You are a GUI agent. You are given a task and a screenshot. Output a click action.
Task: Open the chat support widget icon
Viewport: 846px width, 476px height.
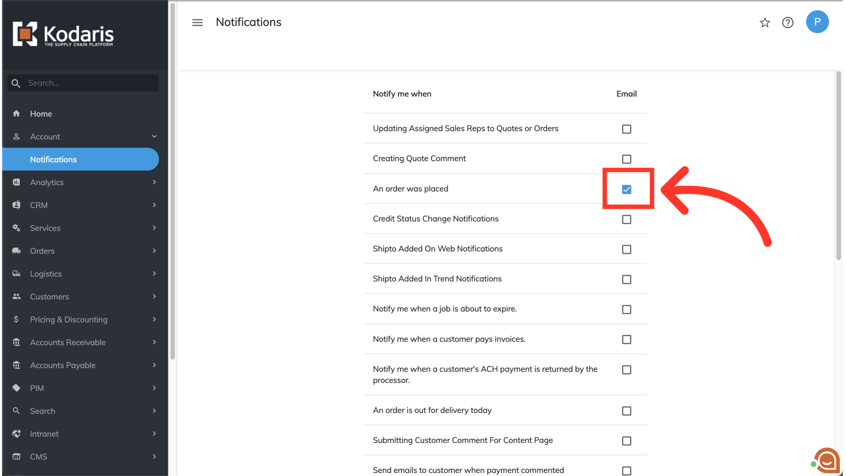coord(827,461)
